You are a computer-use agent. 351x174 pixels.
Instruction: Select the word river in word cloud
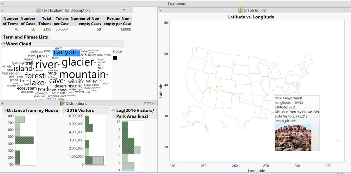tap(47, 65)
